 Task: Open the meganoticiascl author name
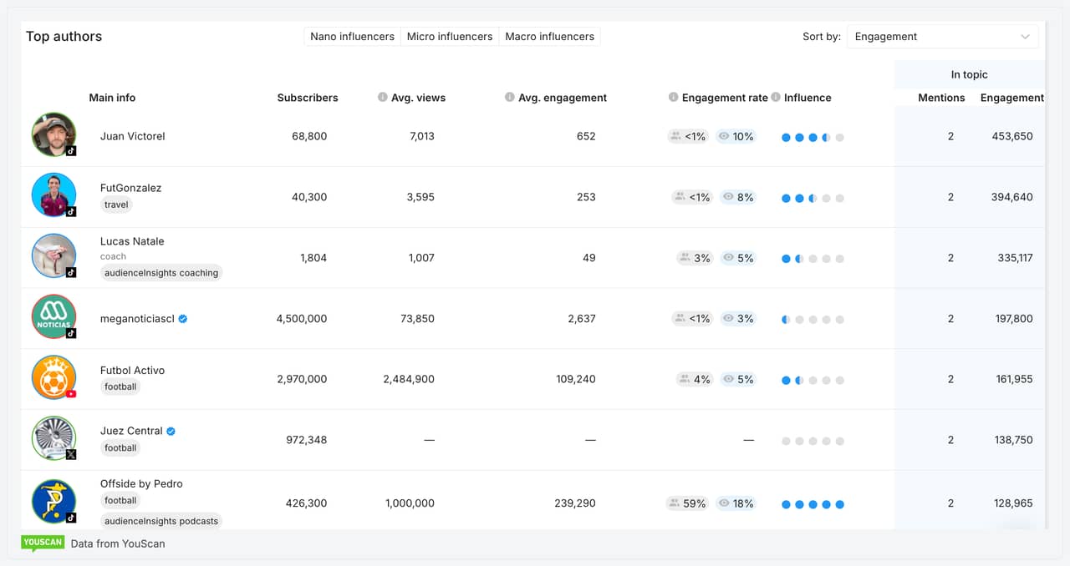tap(137, 319)
